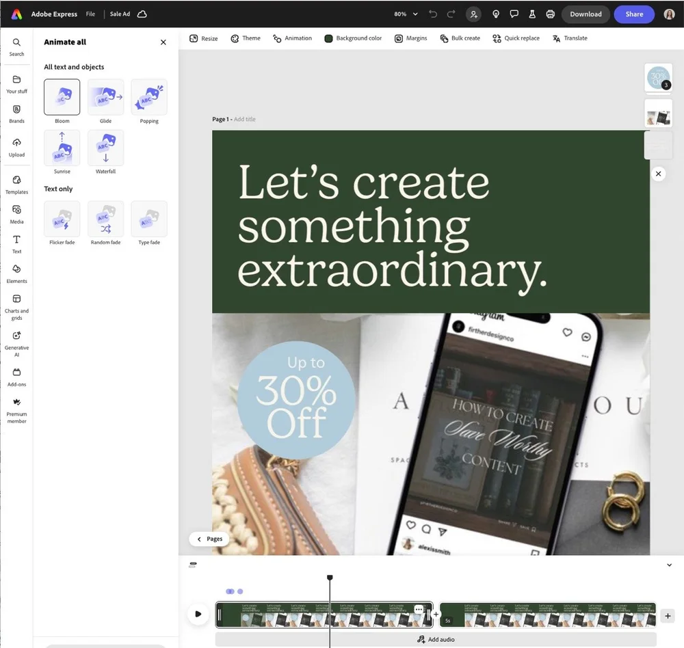Close the page thumbnails strip
Viewport: 684px width, 648px height.
tap(658, 174)
